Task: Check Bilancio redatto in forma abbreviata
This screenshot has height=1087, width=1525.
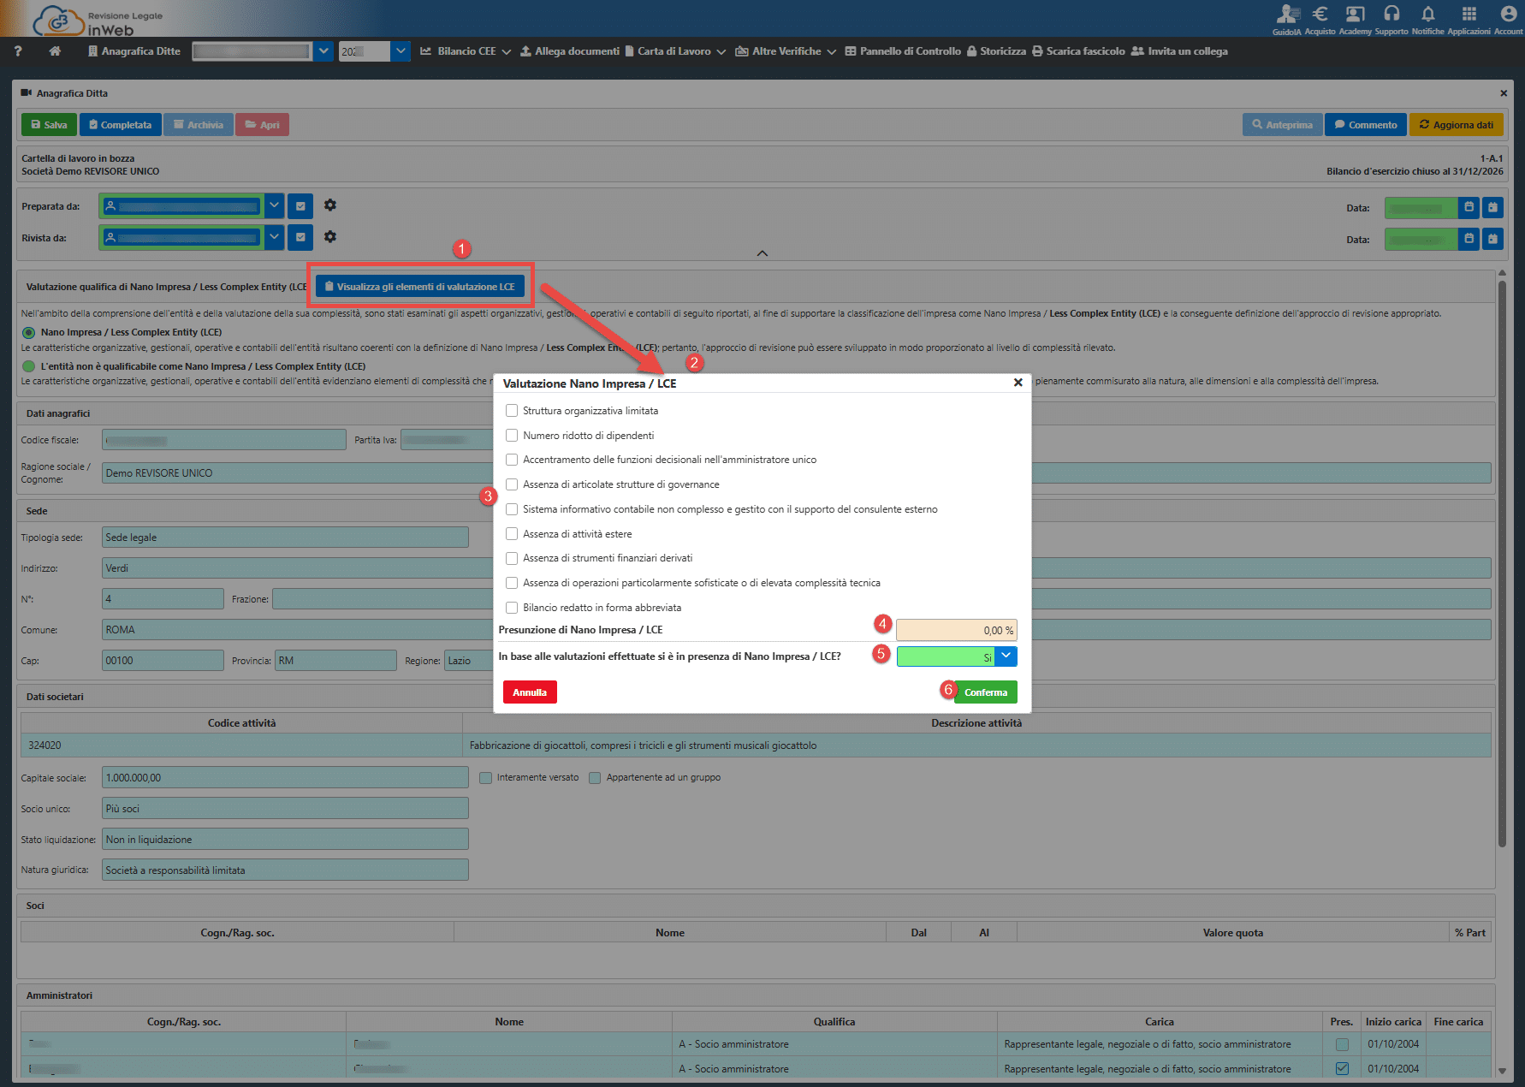Action: (x=512, y=608)
